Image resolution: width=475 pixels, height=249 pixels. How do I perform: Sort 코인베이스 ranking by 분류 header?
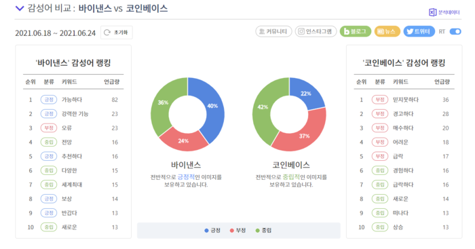click(380, 82)
